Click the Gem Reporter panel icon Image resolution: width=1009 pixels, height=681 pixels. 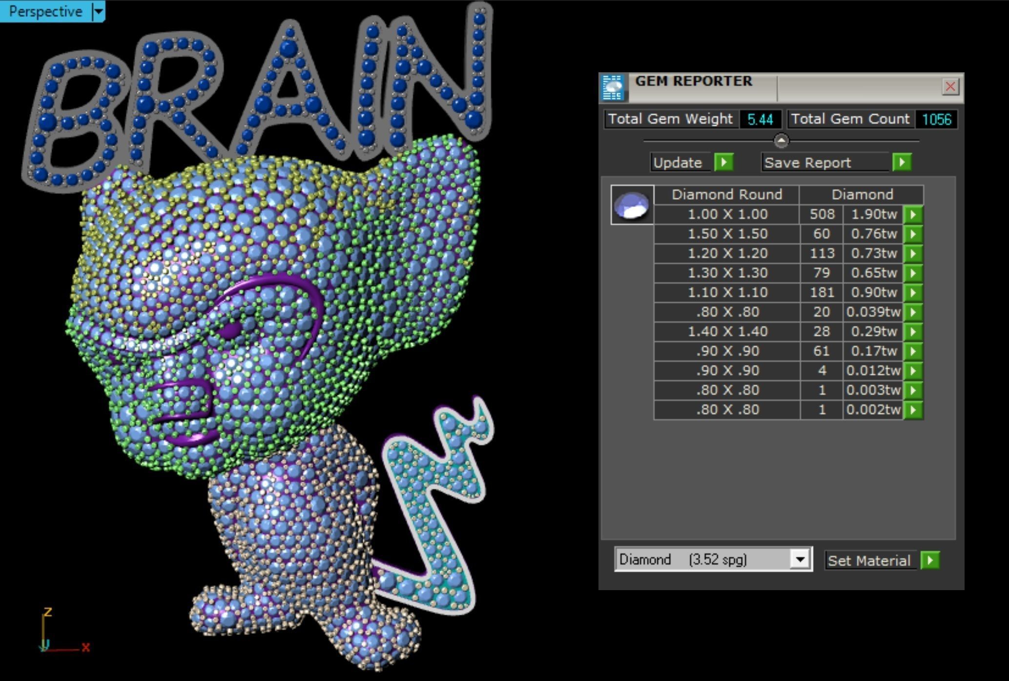[x=613, y=88]
